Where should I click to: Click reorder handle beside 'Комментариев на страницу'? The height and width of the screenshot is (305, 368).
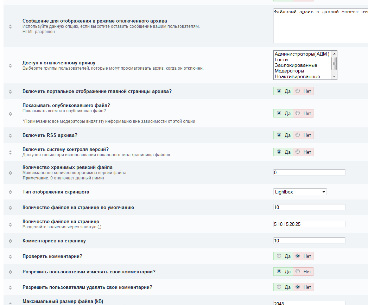(x=10, y=241)
